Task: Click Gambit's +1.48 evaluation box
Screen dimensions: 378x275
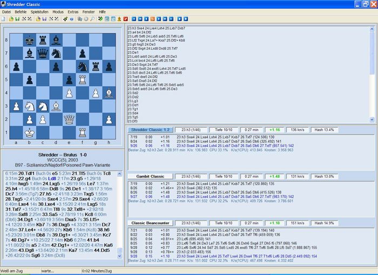Action: pos(274,176)
